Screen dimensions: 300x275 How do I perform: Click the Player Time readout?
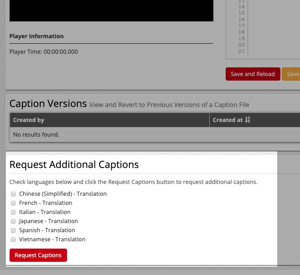pos(43,52)
